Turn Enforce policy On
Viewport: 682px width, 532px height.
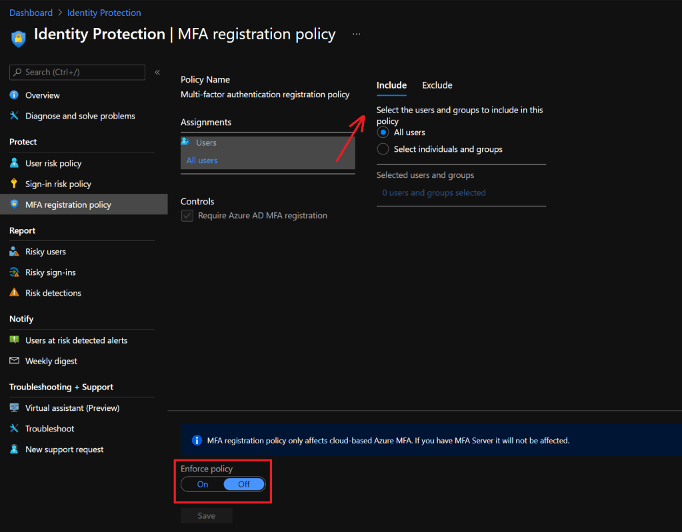[203, 484]
